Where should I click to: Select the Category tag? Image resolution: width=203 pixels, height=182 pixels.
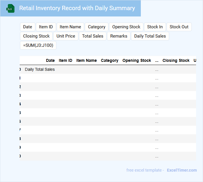point(97,27)
